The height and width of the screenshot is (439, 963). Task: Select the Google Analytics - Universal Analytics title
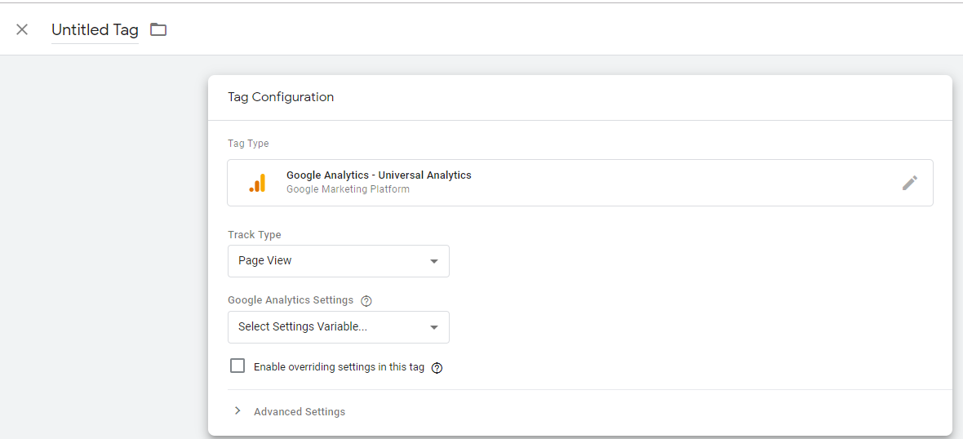(x=379, y=175)
